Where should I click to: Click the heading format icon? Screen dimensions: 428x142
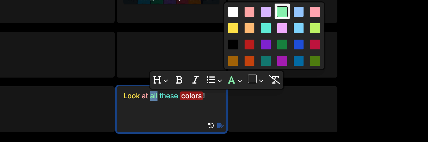pyautogui.click(x=157, y=80)
